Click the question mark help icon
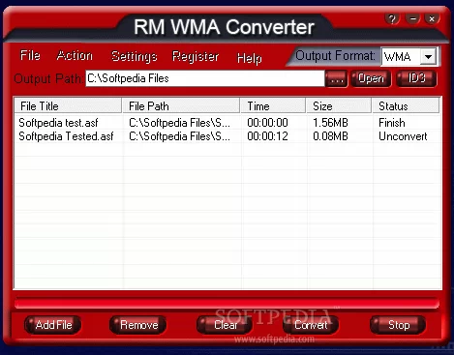Viewport: 454px width, 355px height. coord(392,19)
